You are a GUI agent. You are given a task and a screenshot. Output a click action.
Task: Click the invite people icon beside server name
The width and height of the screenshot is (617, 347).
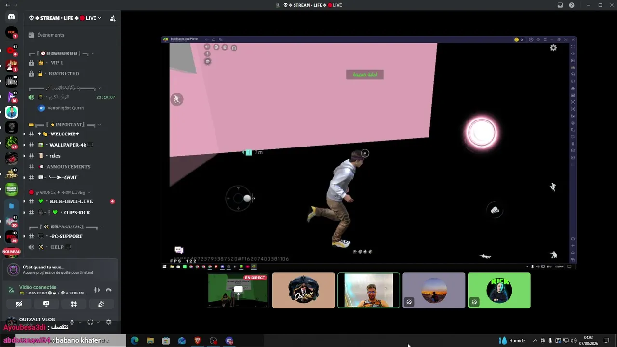tap(113, 18)
